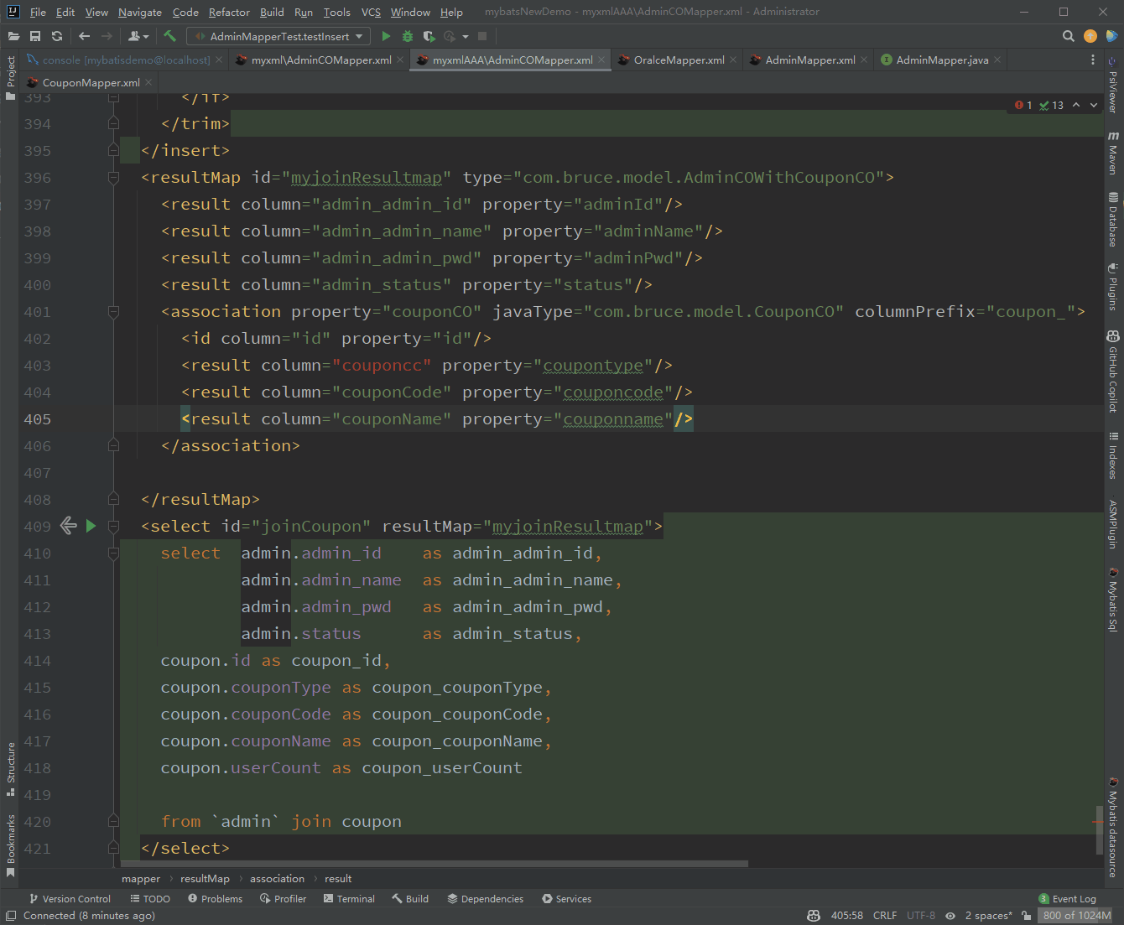Click the Build project hammer icon
The height and width of the screenshot is (925, 1124).
point(169,36)
